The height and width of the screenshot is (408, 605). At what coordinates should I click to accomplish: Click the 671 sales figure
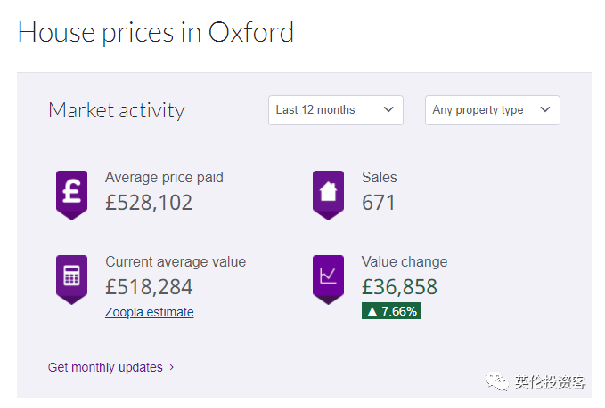379,203
